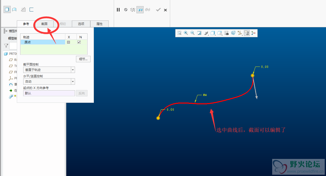Toggle the X checkbox for 原点
The height and width of the screenshot is (176, 326).
tap(68, 42)
